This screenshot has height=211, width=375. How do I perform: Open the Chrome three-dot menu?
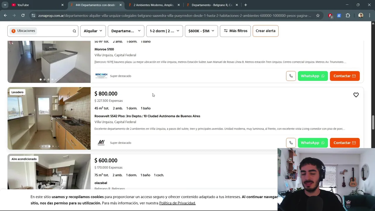369,16
